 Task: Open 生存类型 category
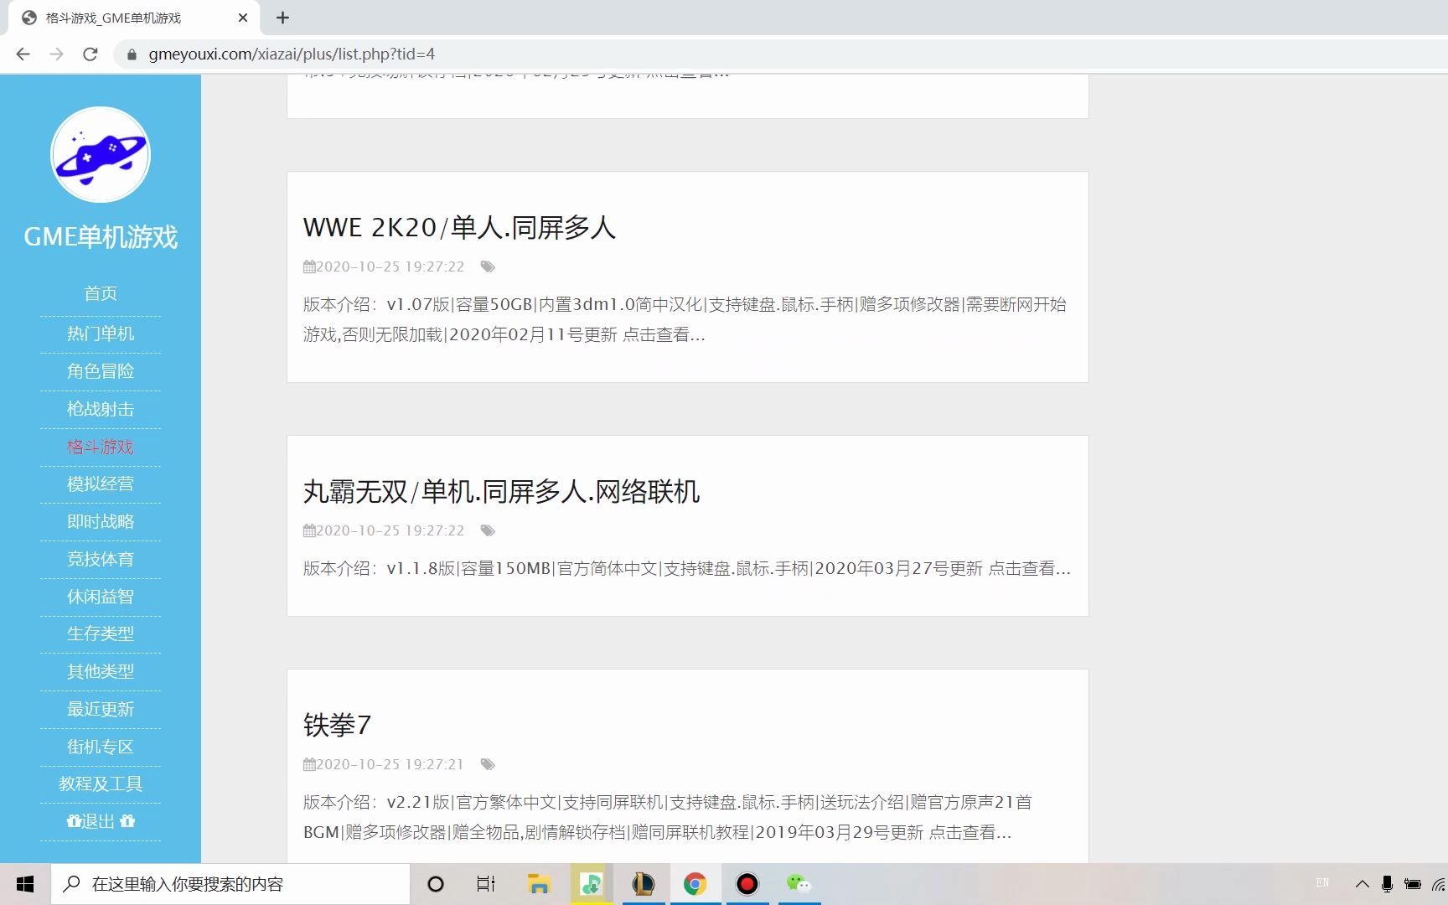101,633
